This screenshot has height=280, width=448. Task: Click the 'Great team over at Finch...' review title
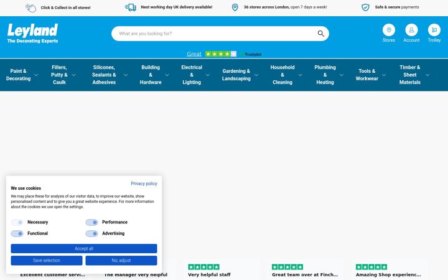[x=305, y=274]
